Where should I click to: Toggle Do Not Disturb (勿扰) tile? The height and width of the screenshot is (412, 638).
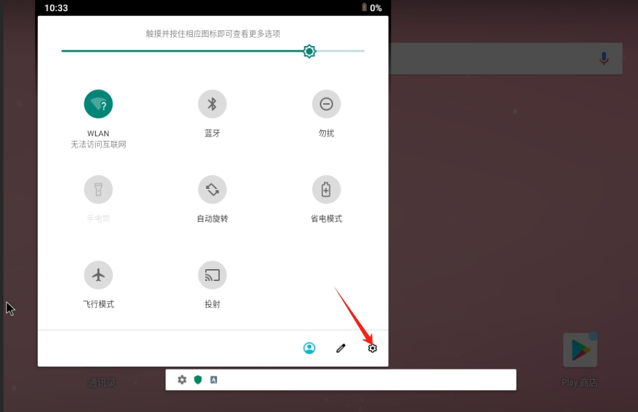[326, 105]
